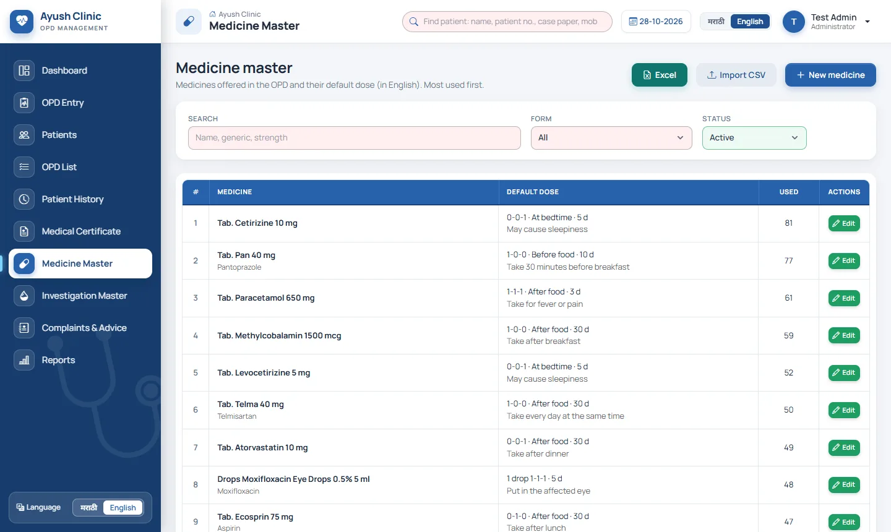The width and height of the screenshot is (891, 532).
Task: Add a New medicine
Action: 830,75
